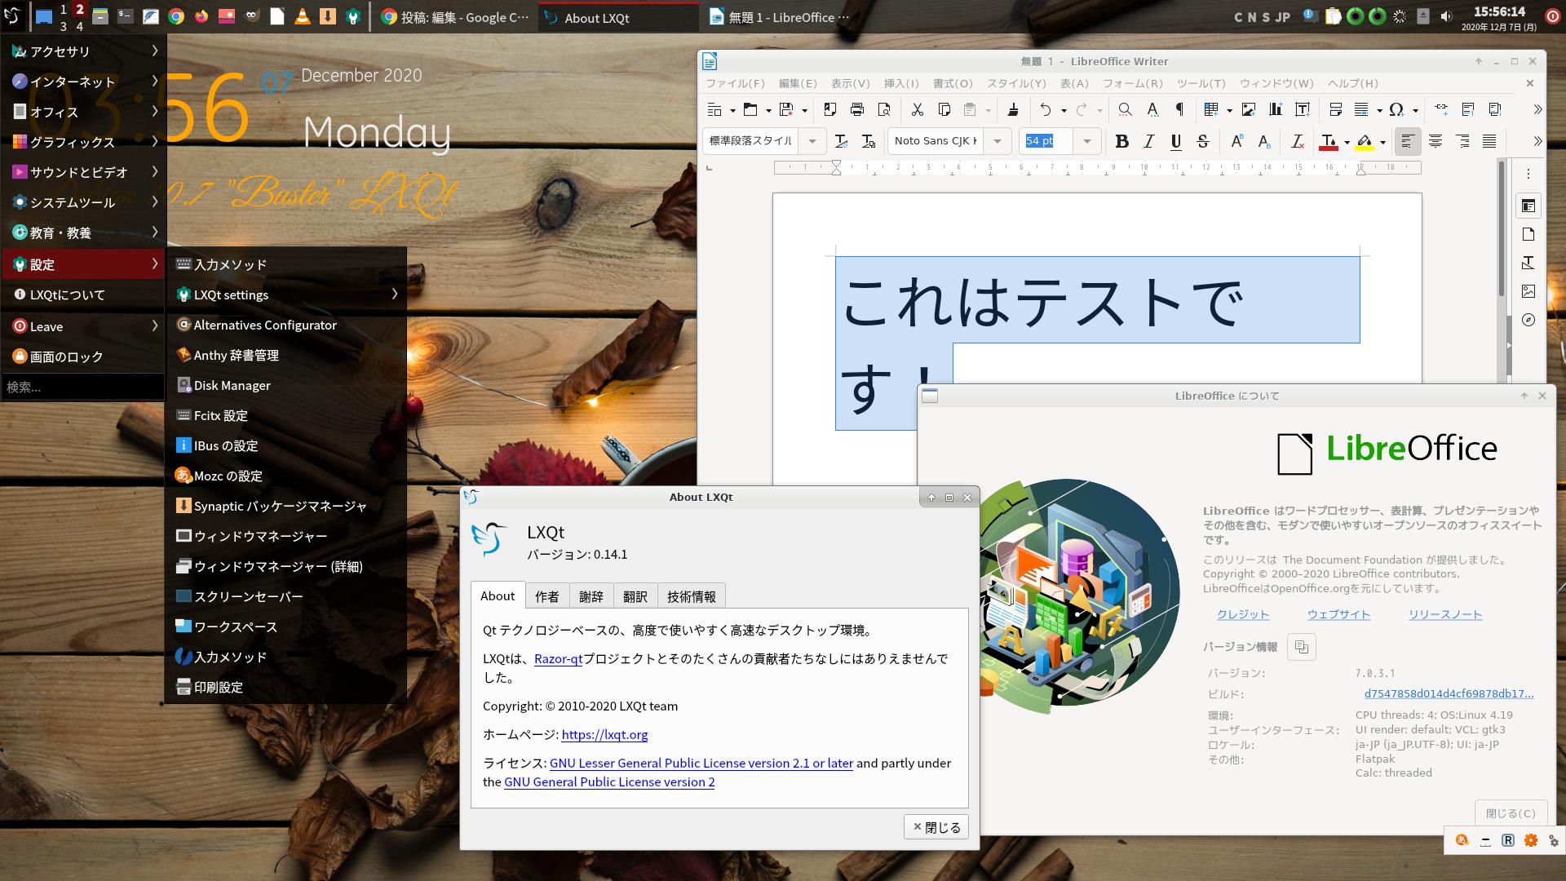Image resolution: width=1566 pixels, height=881 pixels.
Task: Click the 検索 search field in menu
Action: (x=82, y=387)
